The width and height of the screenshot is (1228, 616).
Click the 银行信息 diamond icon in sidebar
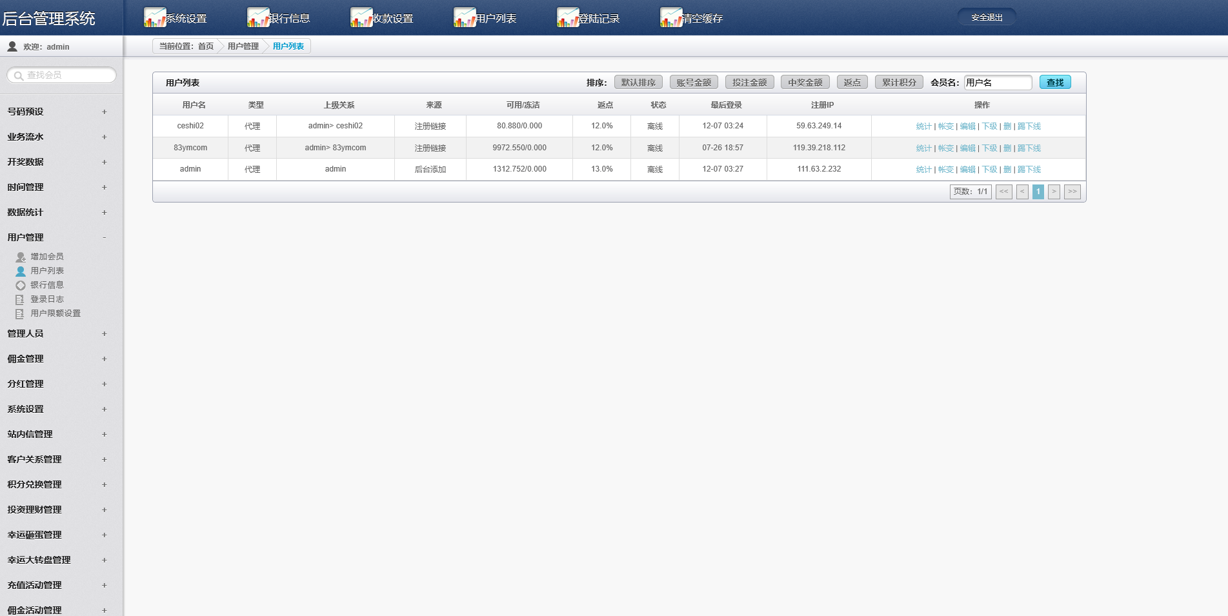coord(21,285)
